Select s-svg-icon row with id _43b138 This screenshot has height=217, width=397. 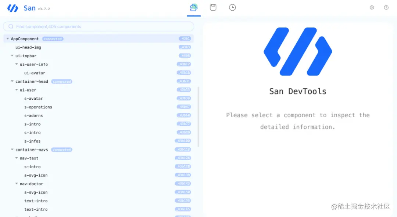coord(99,175)
